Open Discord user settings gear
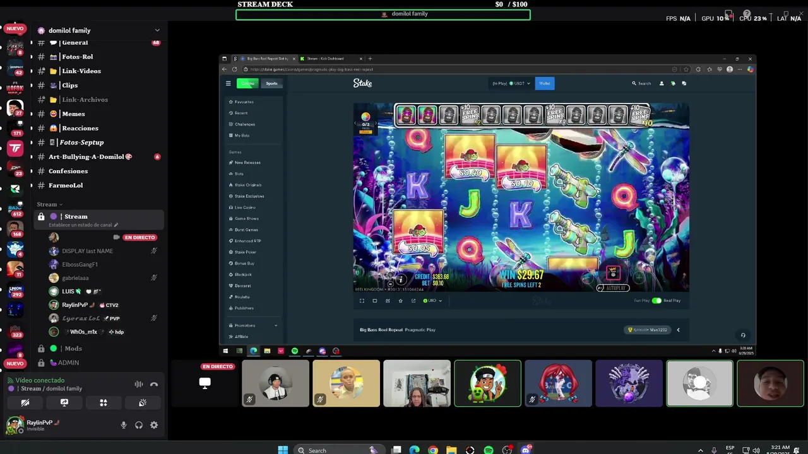The height and width of the screenshot is (454, 808). click(x=154, y=425)
